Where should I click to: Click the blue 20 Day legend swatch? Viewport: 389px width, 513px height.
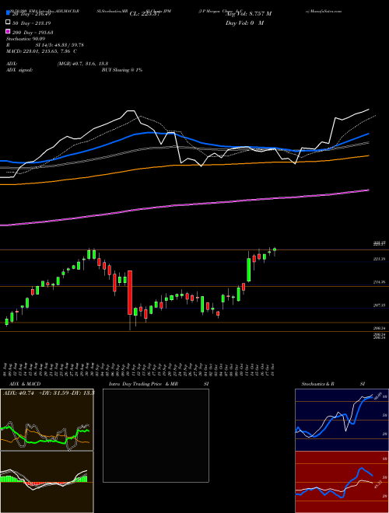tap(8, 13)
